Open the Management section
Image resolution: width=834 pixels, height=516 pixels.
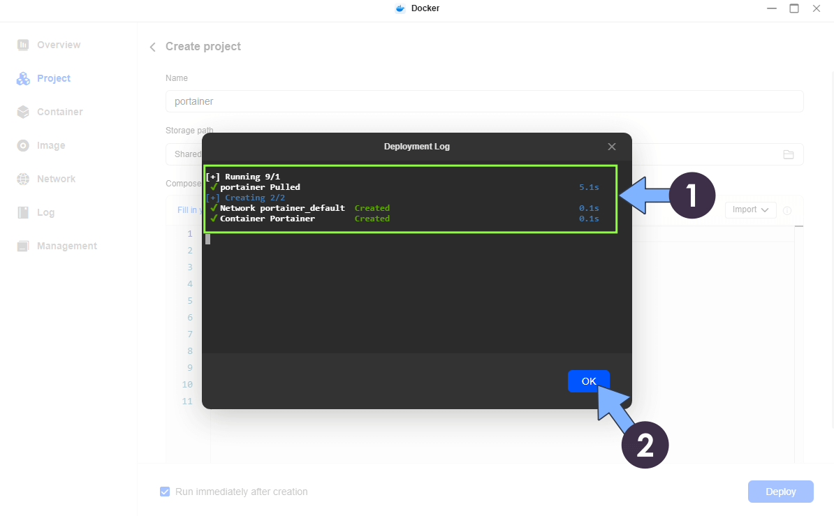click(65, 246)
